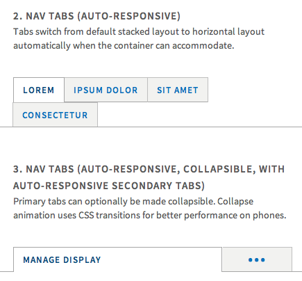
Task: Click the word 'container' in section 2 text
Action: [133, 46]
